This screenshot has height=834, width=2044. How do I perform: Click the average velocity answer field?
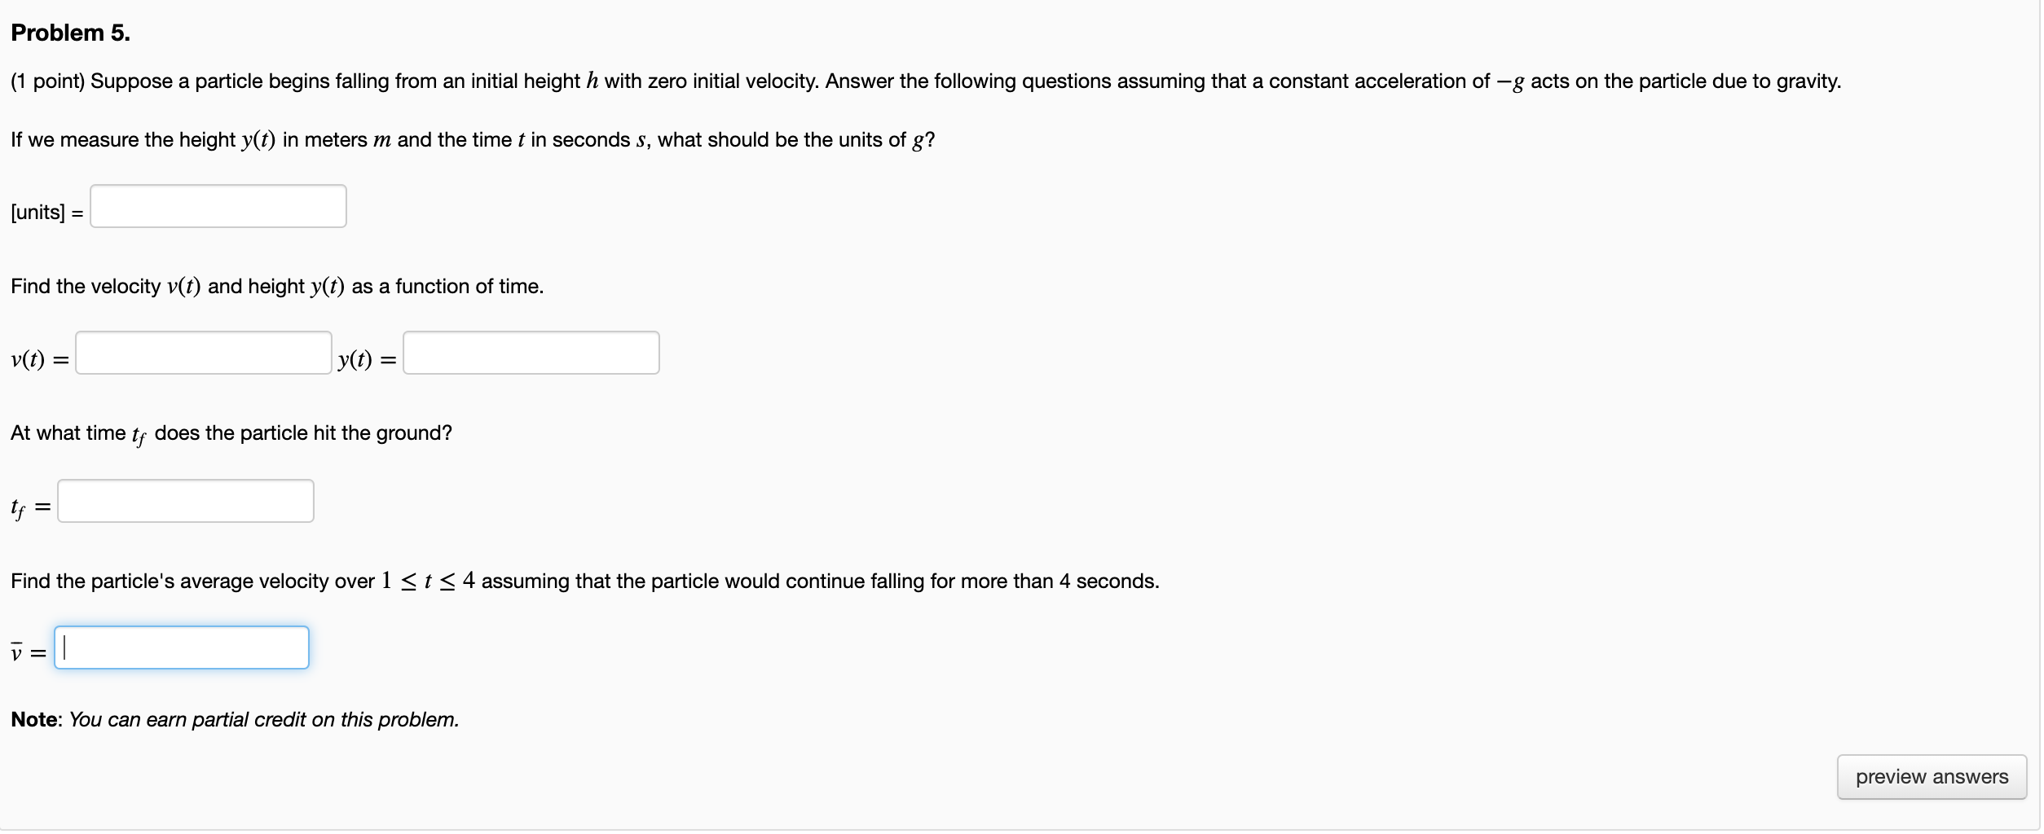click(x=181, y=647)
